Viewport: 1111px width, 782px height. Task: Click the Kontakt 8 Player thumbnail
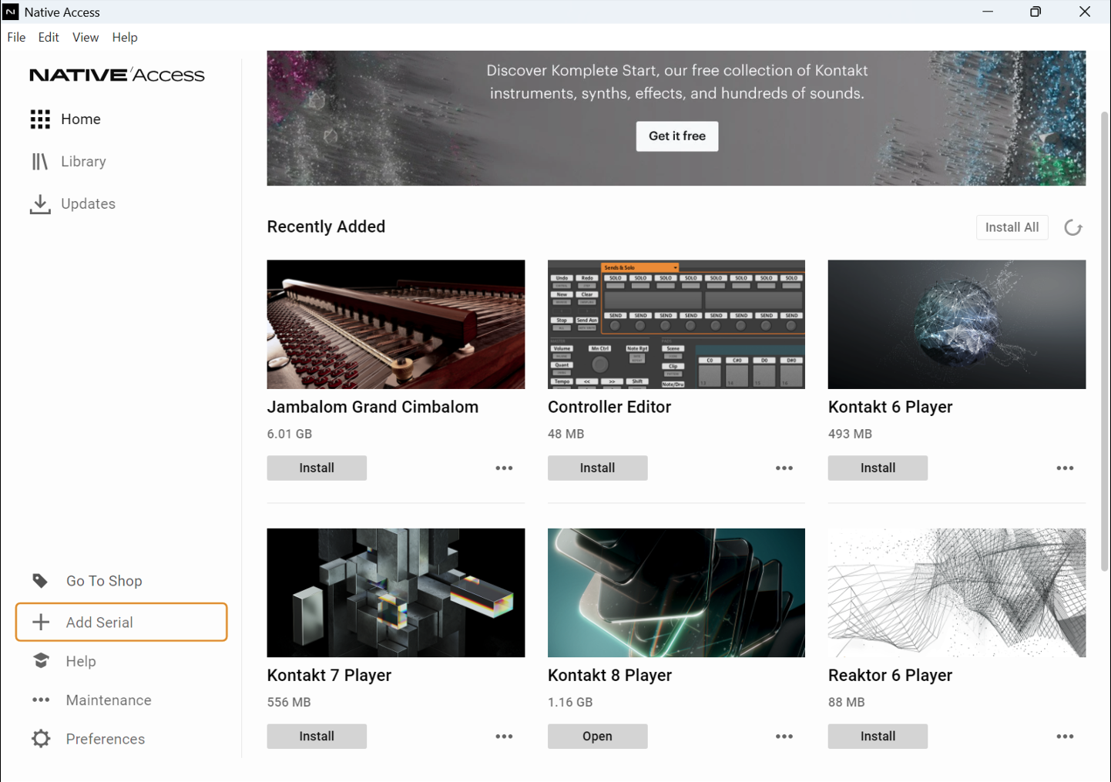tap(676, 592)
